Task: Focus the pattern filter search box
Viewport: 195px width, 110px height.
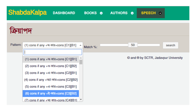Action: coord(53,52)
